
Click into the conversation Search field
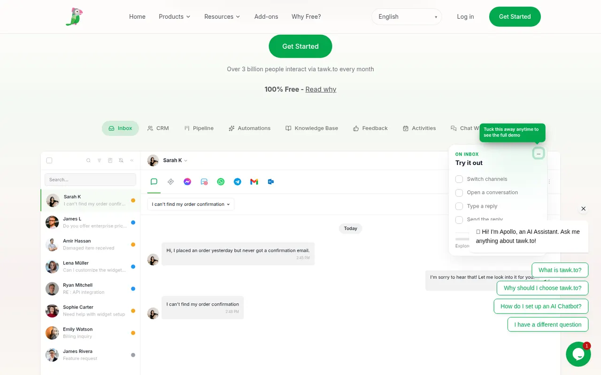pyautogui.click(x=90, y=180)
